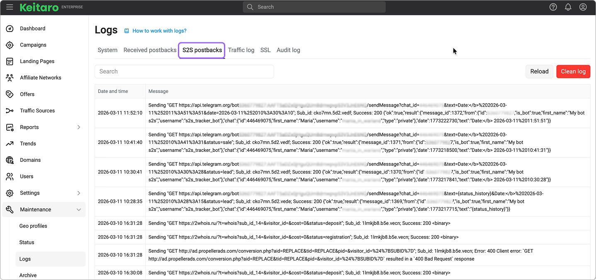596x280 pixels.
Task: Open the notifications bell icon
Action: coord(568,7)
